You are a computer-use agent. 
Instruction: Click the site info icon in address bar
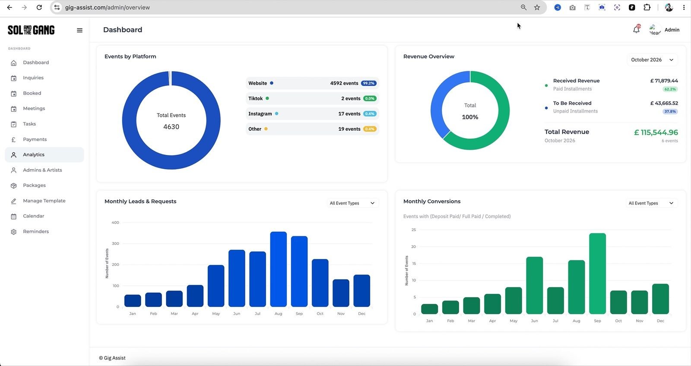pos(57,7)
